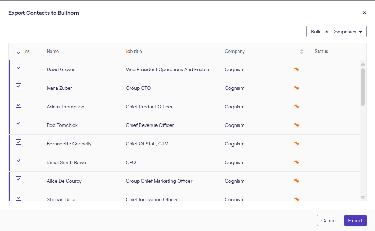
Task: Click Bullhorn icon in Alice De Courcy row
Action: click(297, 181)
